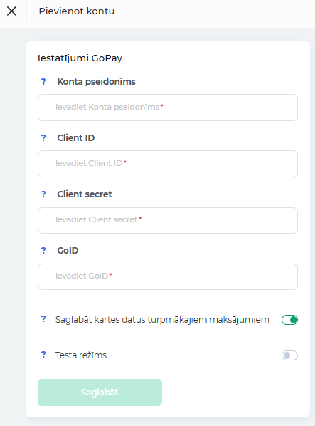Click the Konta pseidonīms field label
Image resolution: width=315 pixels, height=426 pixels.
point(96,82)
